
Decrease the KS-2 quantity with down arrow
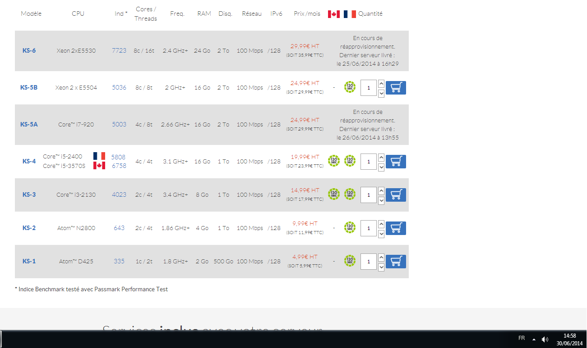pos(381,234)
